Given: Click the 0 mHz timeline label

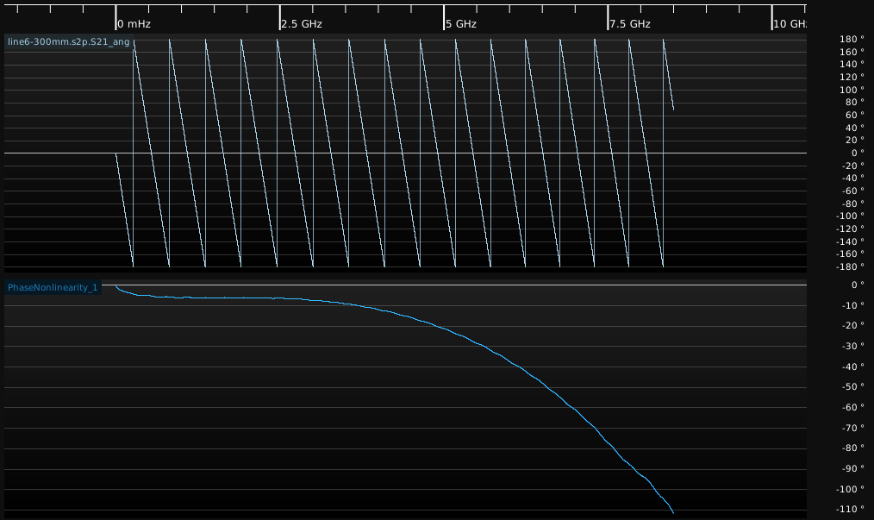Looking at the screenshot, I should coord(134,24).
